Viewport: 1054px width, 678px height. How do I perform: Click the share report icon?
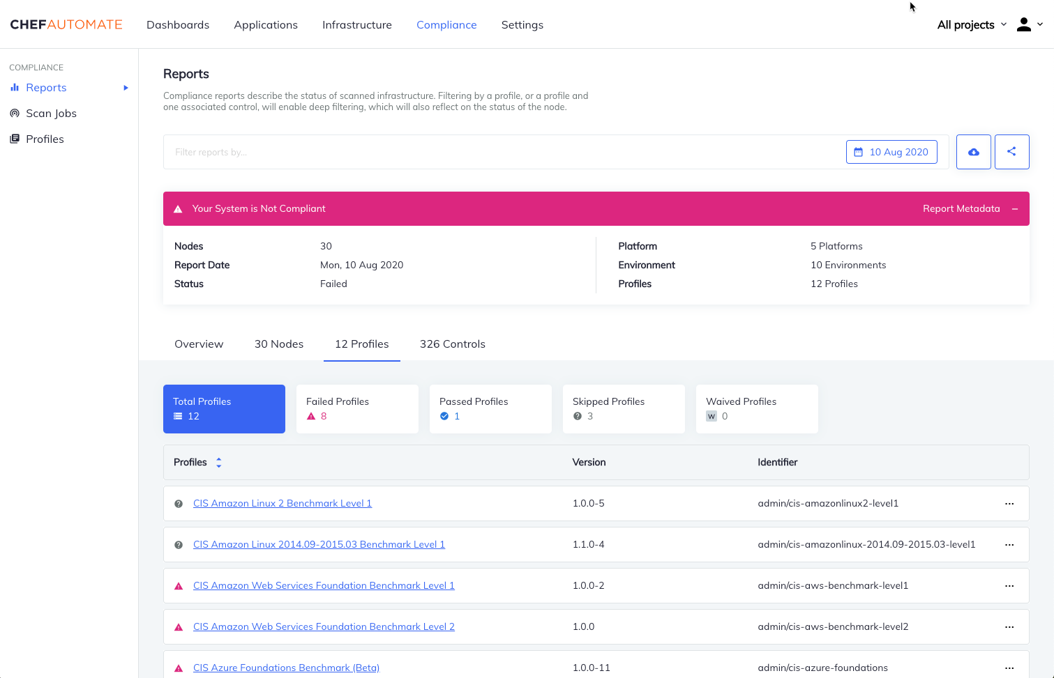click(x=1011, y=151)
